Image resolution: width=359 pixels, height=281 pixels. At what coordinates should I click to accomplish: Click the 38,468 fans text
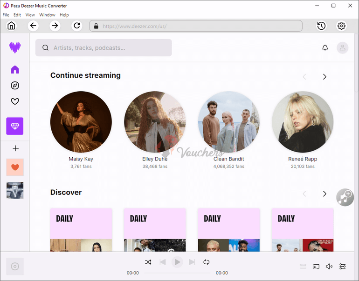pyautogui.click(x=155, y=166)
